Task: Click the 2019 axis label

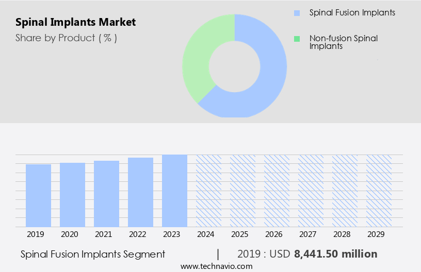Action: (36, 234)
